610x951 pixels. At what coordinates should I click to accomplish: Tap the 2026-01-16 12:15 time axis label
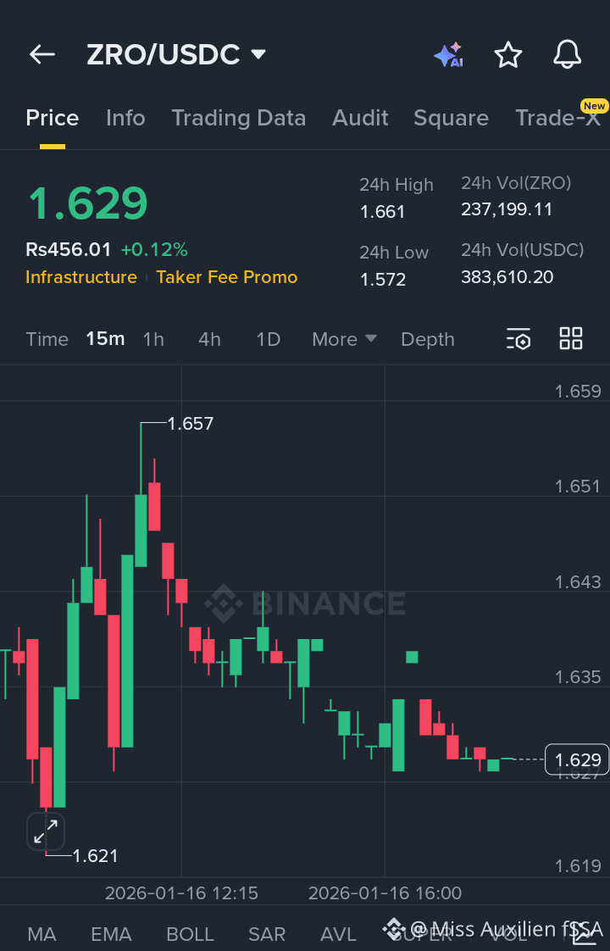(181, 893)
